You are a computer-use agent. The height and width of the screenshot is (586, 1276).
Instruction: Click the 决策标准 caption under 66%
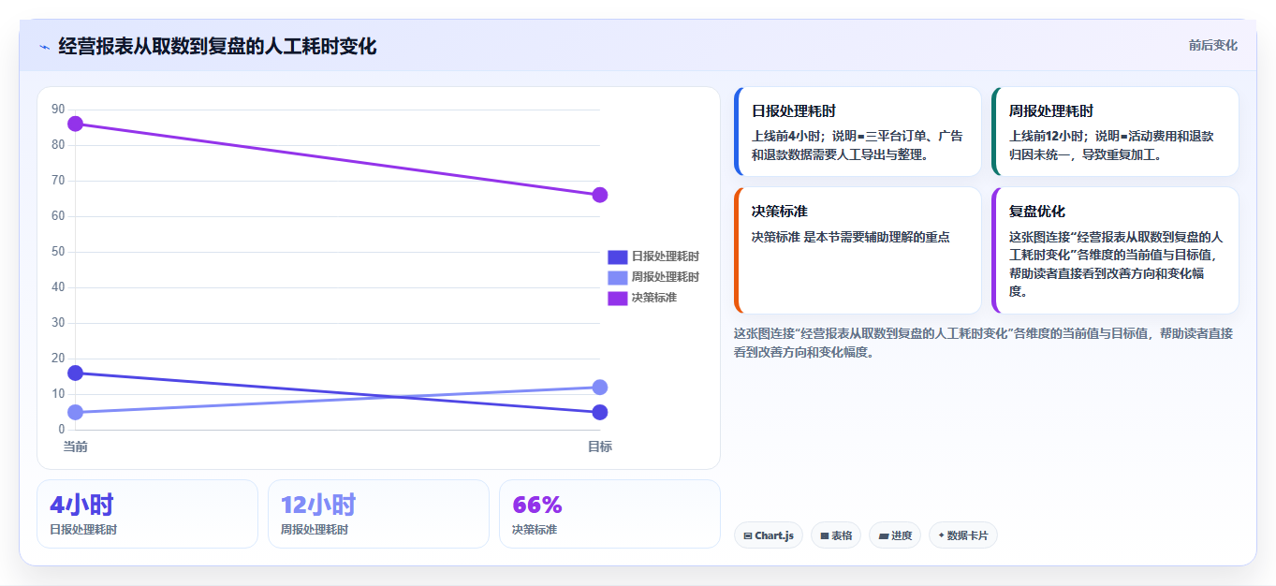tap(535, 530)
